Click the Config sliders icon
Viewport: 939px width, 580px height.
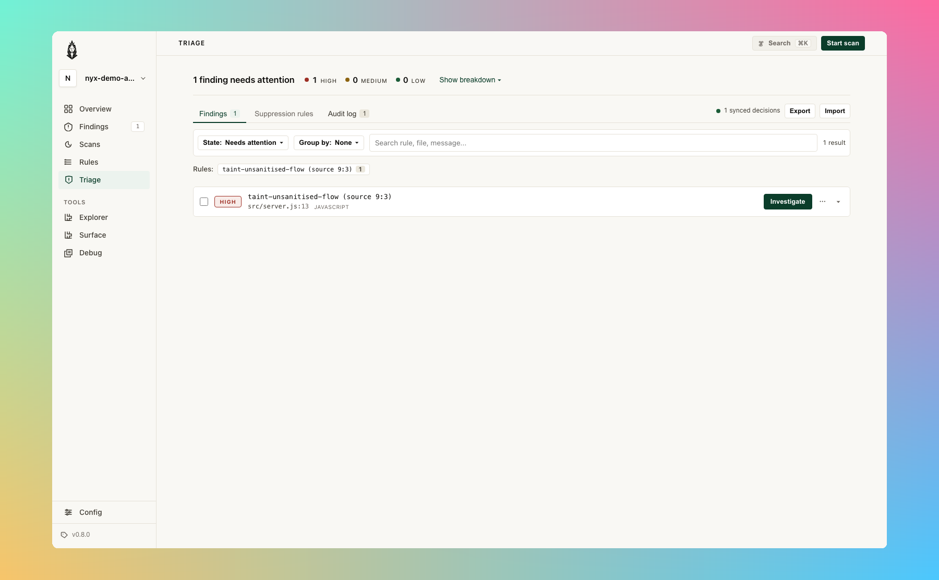pos(68,512)
